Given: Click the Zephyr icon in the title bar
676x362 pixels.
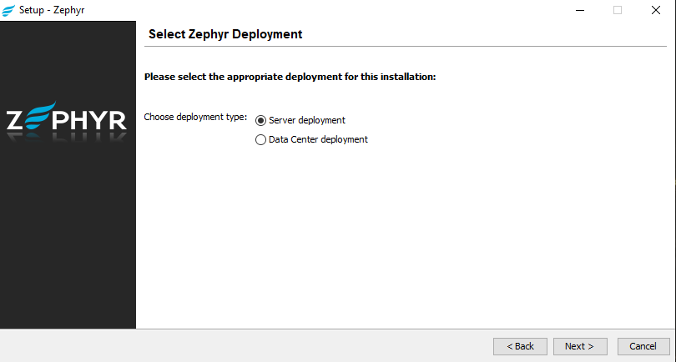Looking at the screenshot, I should pos(9,11).
